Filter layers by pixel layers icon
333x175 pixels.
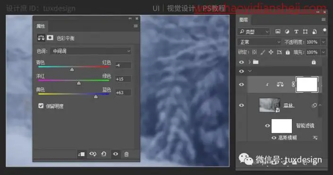pos(278,32)
